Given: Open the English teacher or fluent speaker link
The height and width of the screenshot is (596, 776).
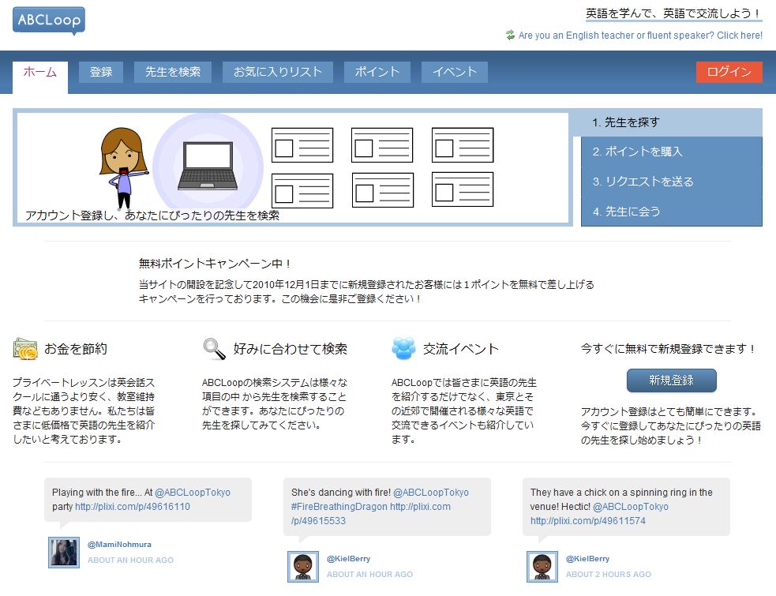Looking at the screenshot, I should (x=640, y=36).
